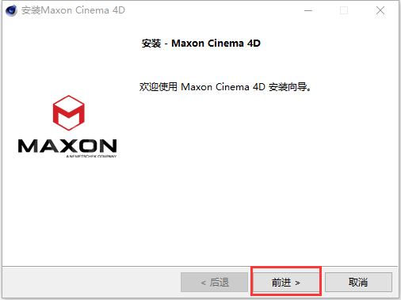Click the red Maxon cube logo

[x=69, y=113]
